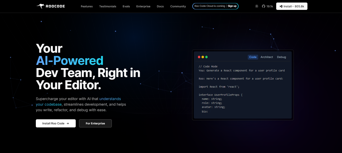Click the red dot in the code window
Image resolution: width=342 pixels, height=153 pixels.
click(x=199, y=57)
